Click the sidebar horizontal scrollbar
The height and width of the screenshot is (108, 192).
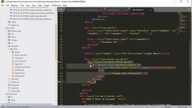coord(27,104)
